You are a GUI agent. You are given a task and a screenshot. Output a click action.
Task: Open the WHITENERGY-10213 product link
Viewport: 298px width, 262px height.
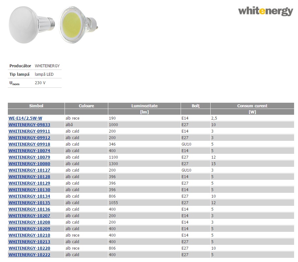point(29,242)
